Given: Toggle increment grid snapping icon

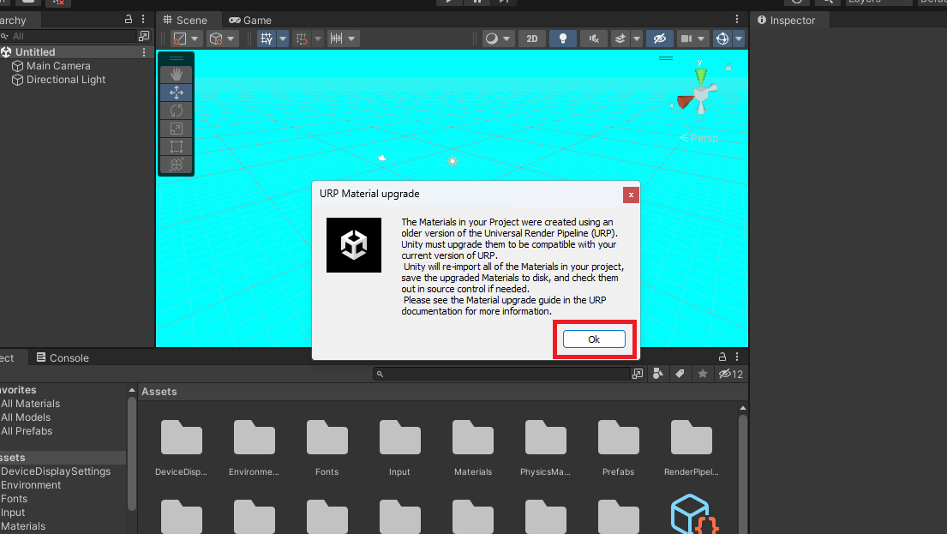Looking at the screenshot, I should (302, 39).
